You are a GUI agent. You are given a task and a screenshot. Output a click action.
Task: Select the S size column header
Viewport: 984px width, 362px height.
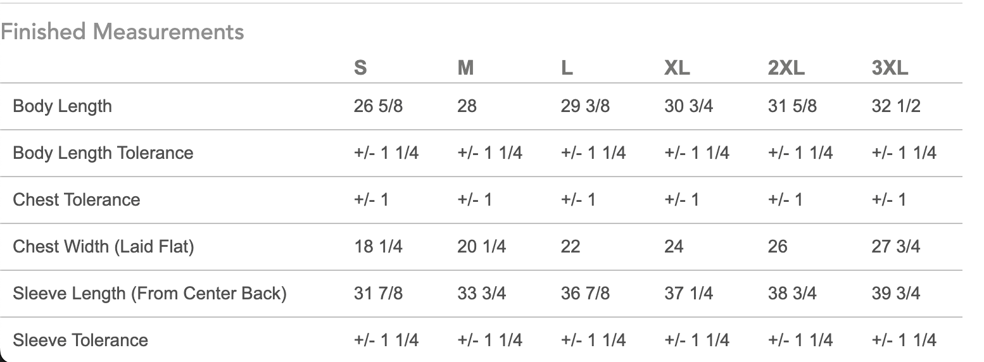click(x=360, y=68)
